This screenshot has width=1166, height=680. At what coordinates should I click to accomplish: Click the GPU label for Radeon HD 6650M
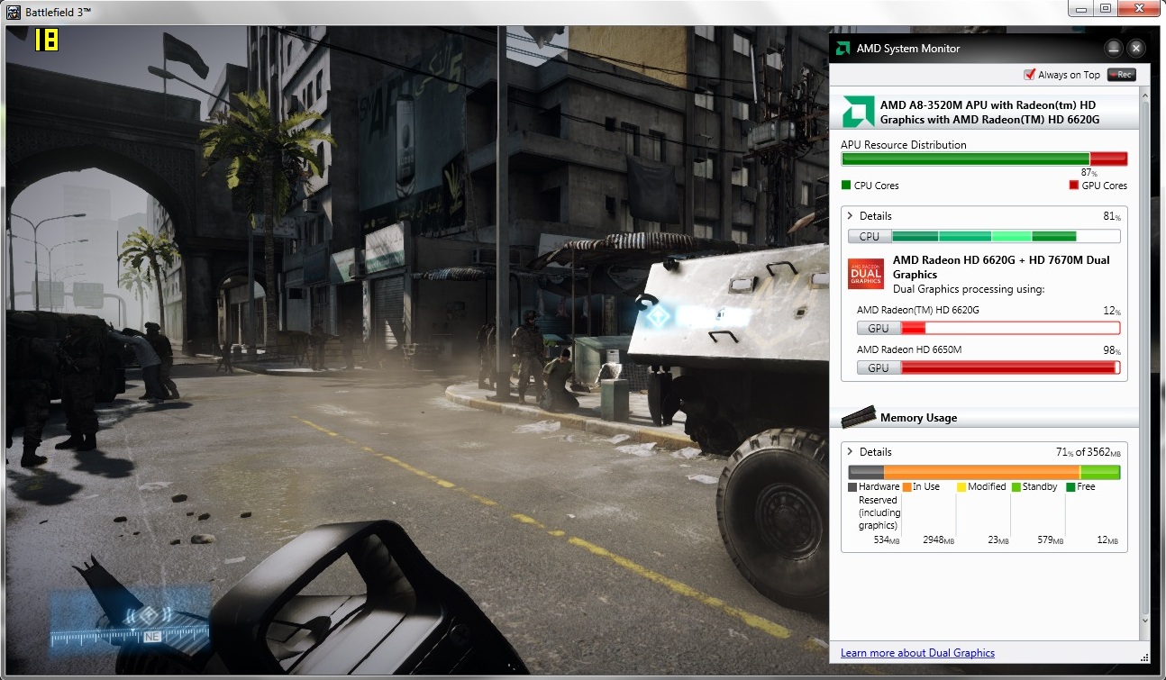pyautogui.click(x=878, y=367)
